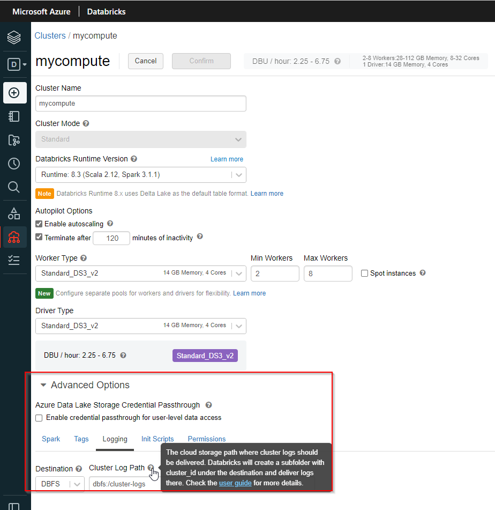The width and height of the screenshot is (495, 510).
Task: Switch to the Spark tab
Action: coord(51,439)
